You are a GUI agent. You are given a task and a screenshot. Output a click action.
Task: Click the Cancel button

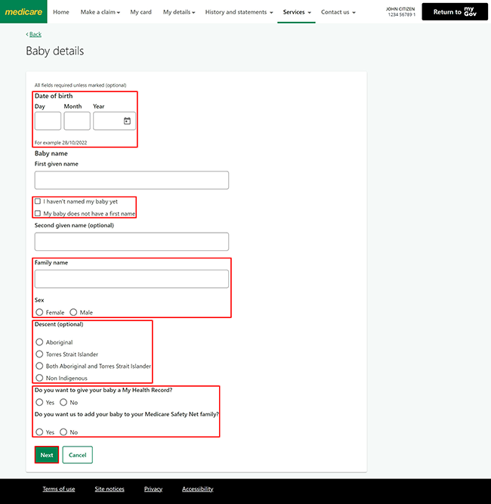[x=78, y=455]
